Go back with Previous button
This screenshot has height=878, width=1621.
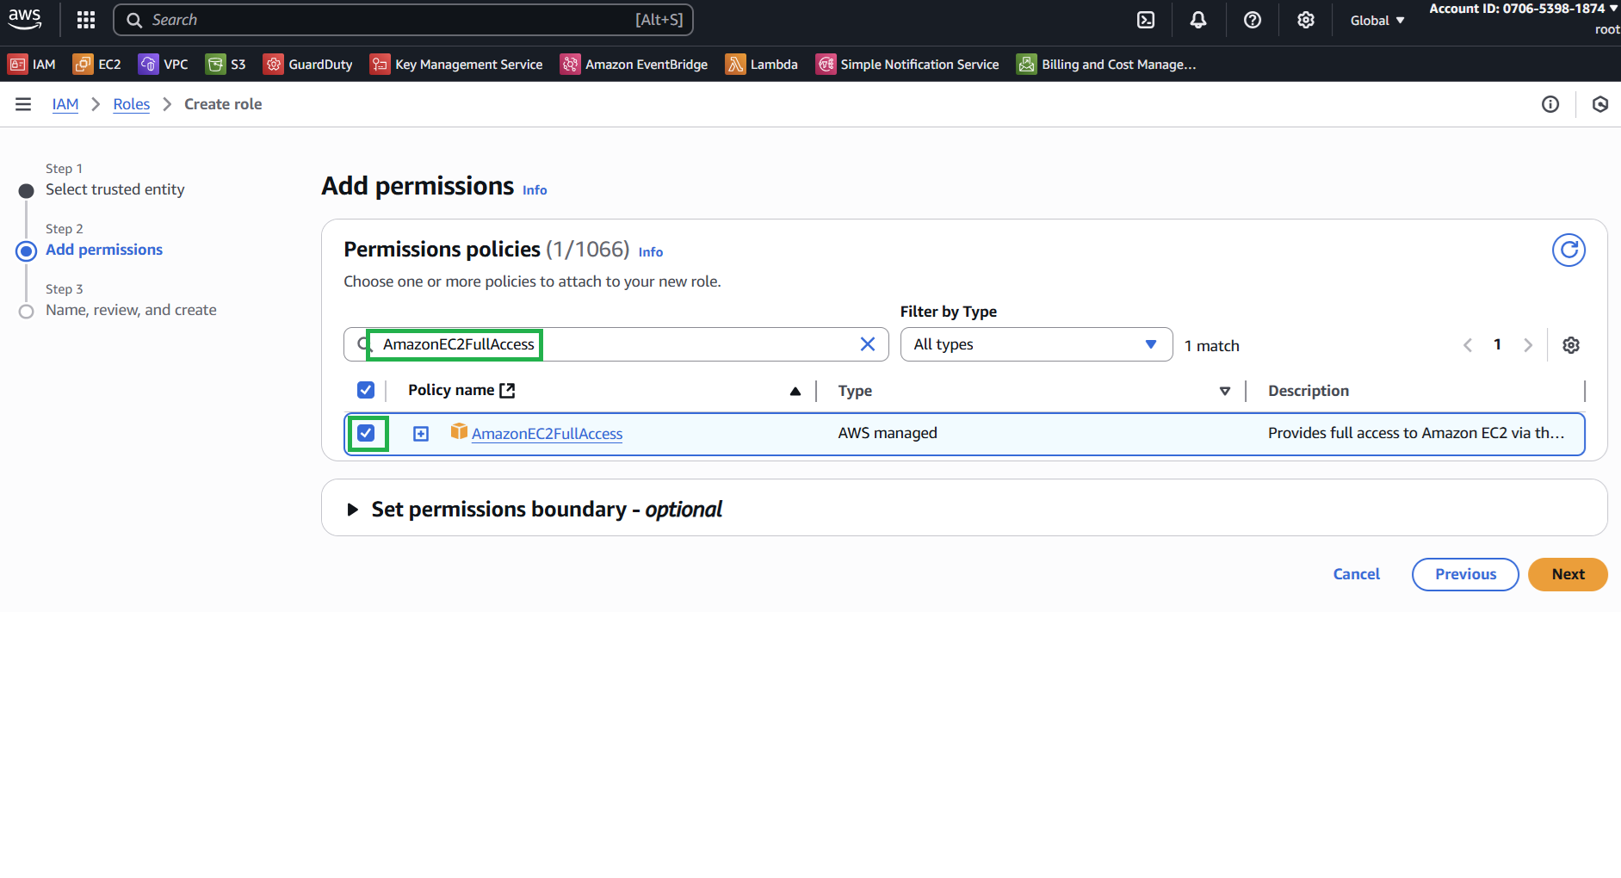click(x=1465, y=574)
